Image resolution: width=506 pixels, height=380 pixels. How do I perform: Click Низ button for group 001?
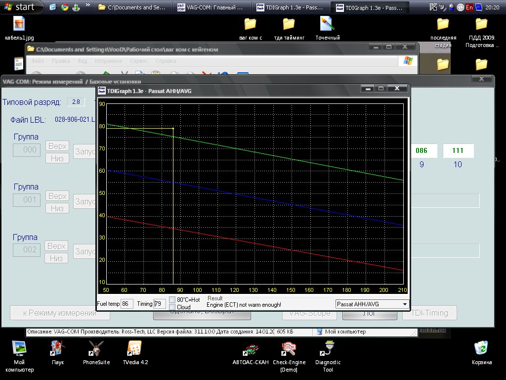point(57,208)
